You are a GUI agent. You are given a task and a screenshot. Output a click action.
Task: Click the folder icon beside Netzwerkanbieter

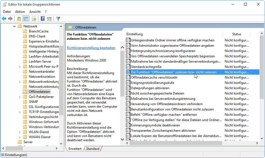click(25, 71)
